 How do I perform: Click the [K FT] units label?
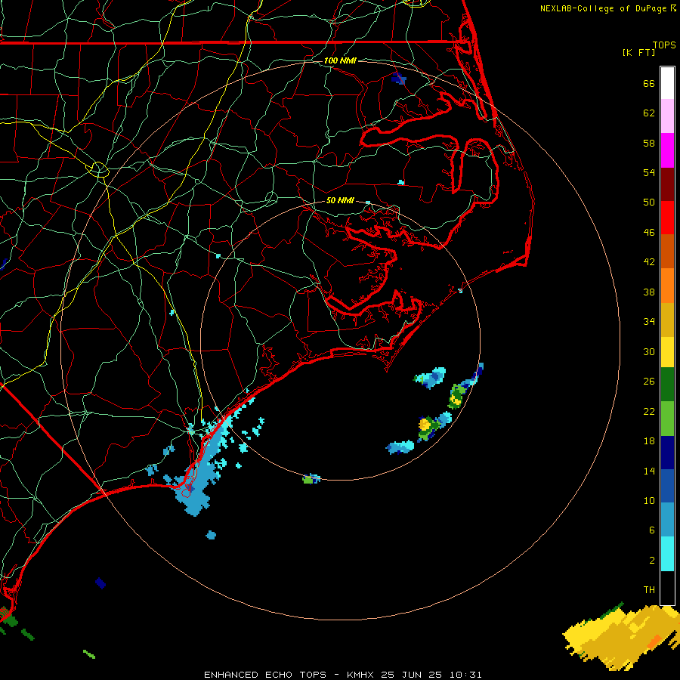638,52
